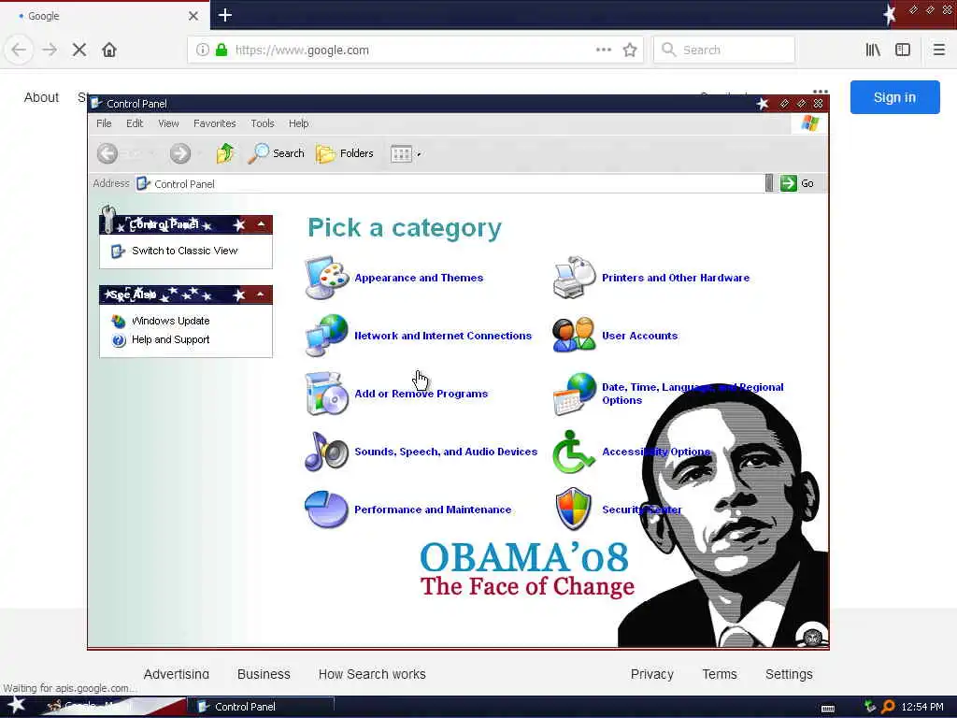The height and width of the screenshot is (718, 957).
Task: Open Date, Time, Language calendar icon
Action: pyautogui.click(x=574, y=394)
